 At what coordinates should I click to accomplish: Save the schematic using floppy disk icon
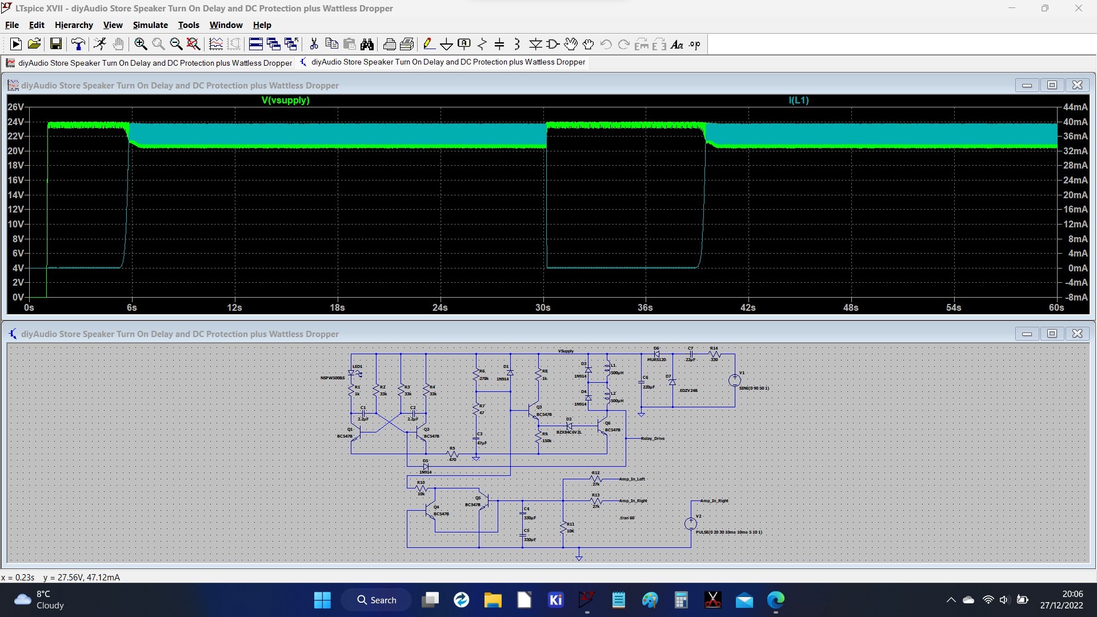[x=56, y=44]
